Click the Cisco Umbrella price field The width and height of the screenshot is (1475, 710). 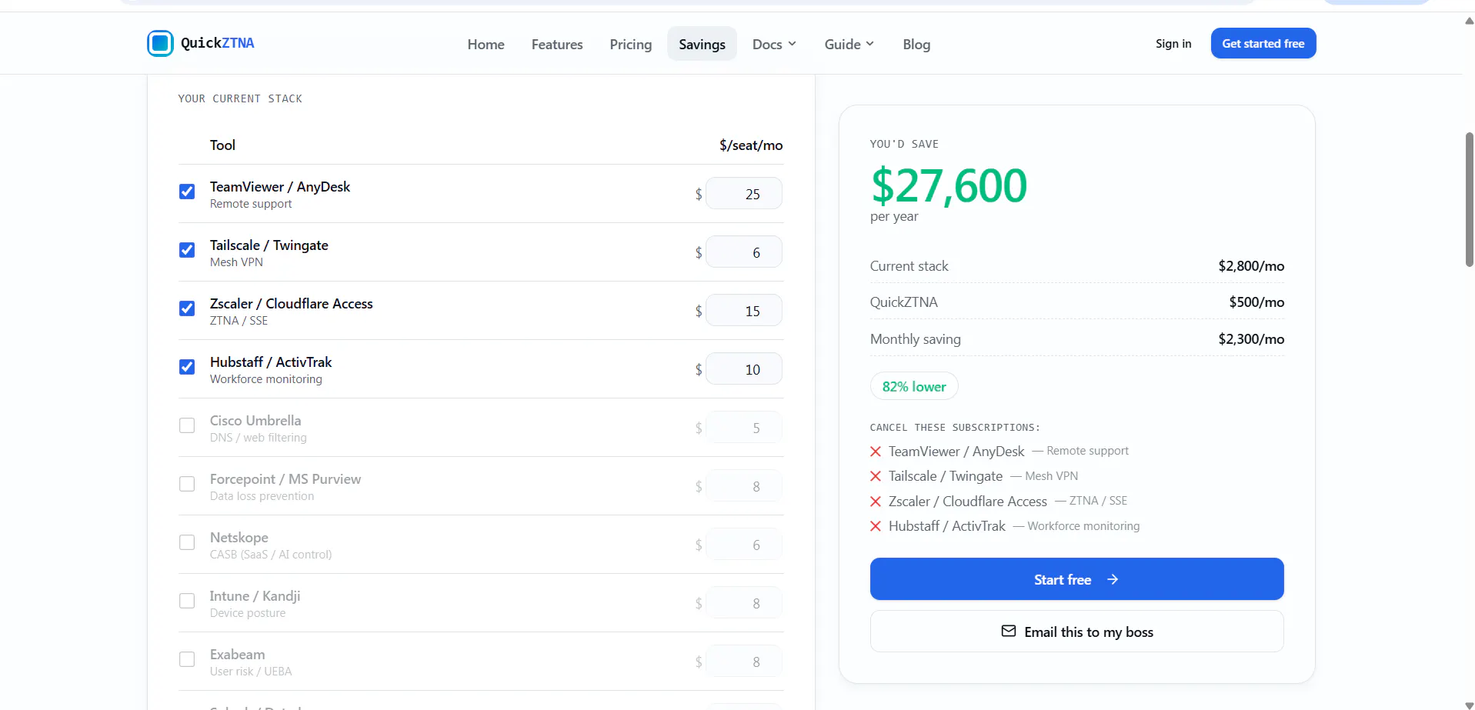coord(744,428)
